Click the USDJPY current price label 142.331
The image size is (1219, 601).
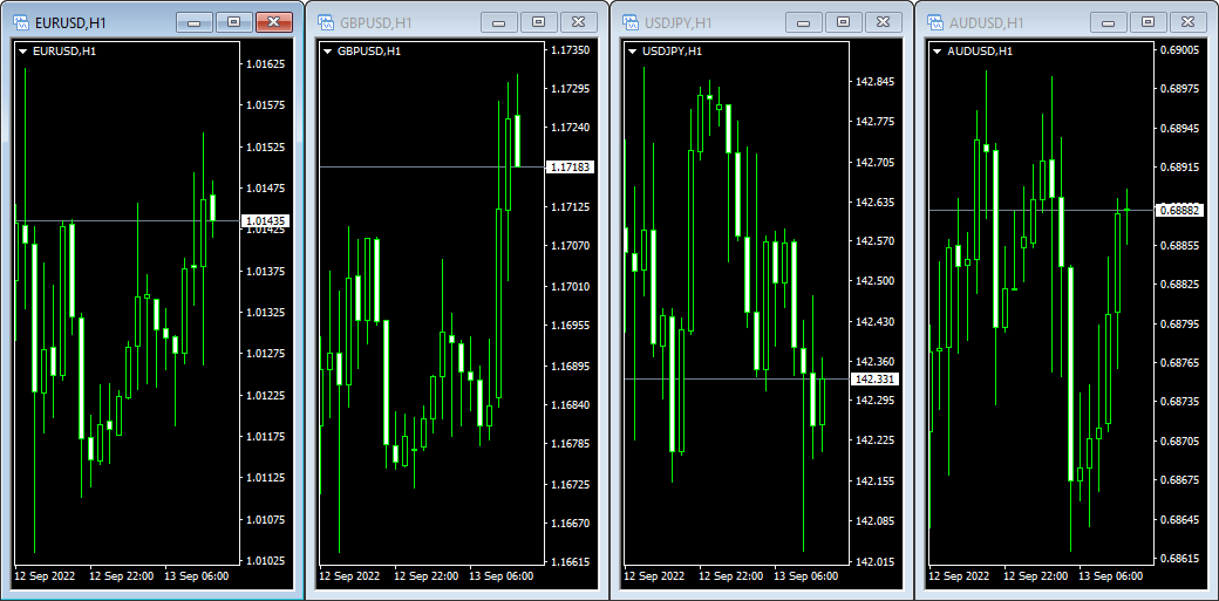point(874,379)
